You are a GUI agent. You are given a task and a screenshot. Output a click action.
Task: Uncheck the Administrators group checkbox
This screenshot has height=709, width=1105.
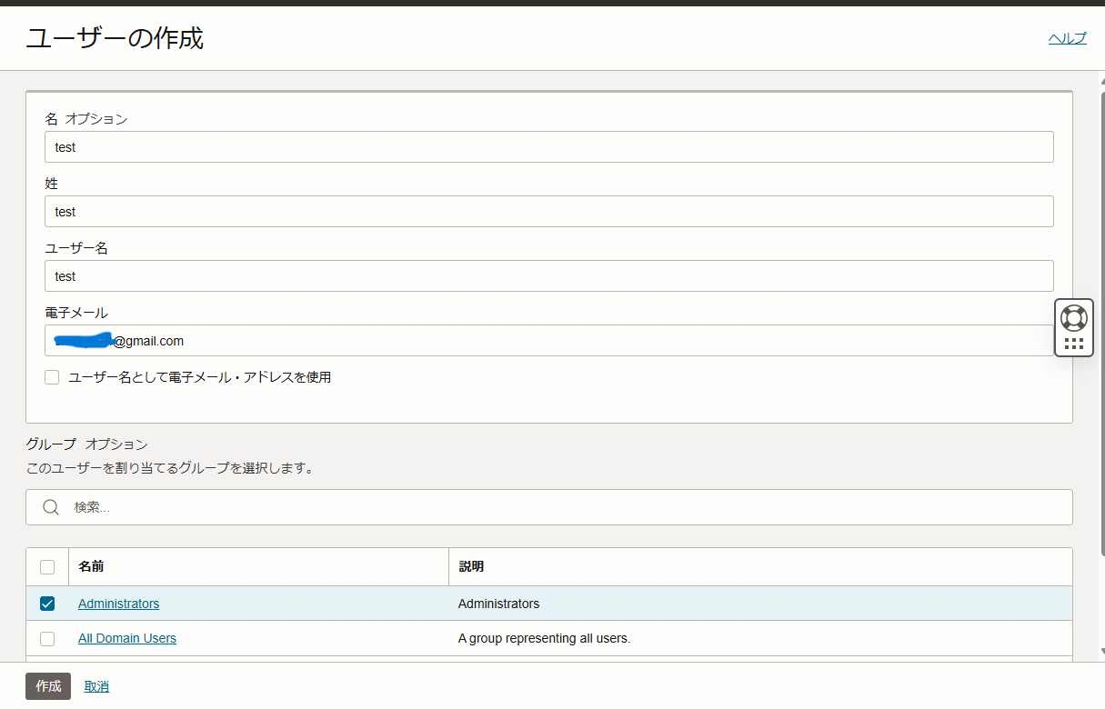point(46,603)
